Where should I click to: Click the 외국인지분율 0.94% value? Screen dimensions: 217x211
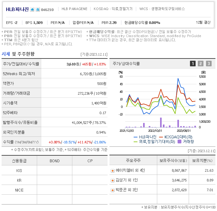(x=101, y=132)
